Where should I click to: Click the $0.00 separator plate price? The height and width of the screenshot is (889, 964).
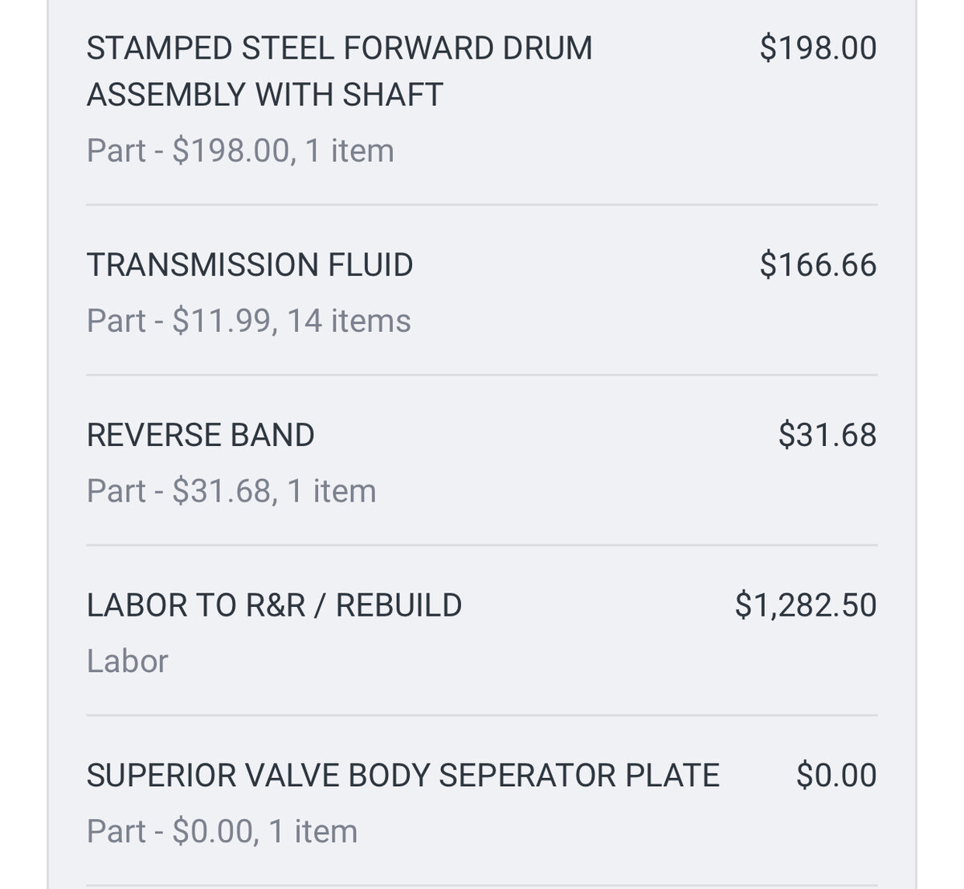click(x=836, y=776)
